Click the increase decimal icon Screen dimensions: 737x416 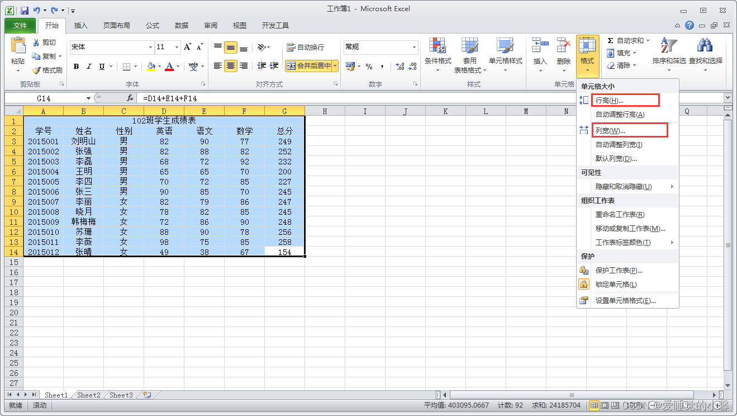[x=400, y=67]
